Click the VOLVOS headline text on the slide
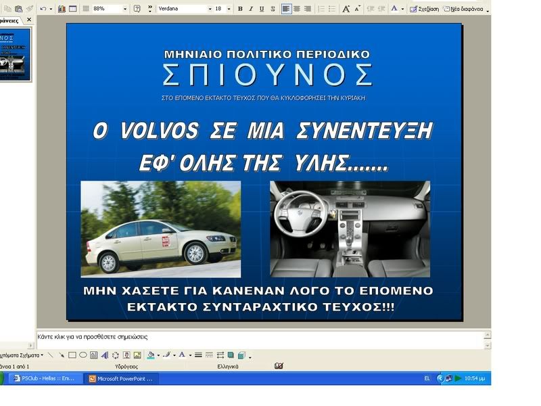The height and width of the screenshot is (406, 541). click(160, 131)
